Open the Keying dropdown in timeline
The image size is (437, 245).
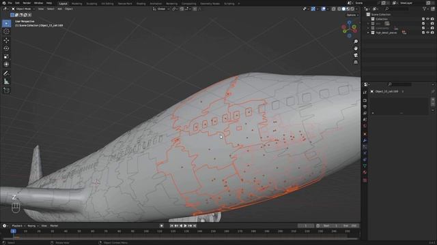coord(33,226)
